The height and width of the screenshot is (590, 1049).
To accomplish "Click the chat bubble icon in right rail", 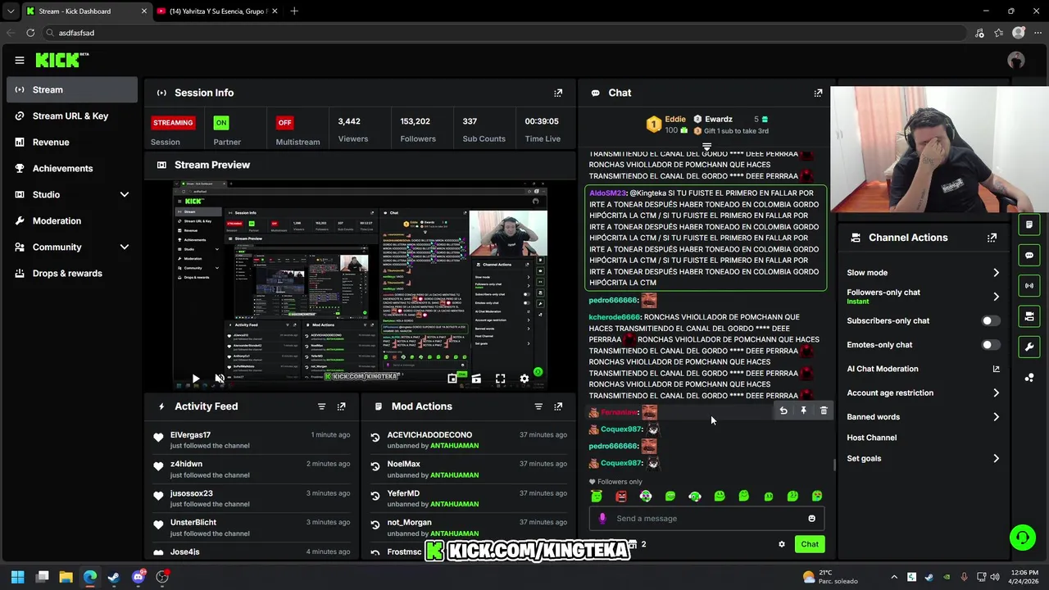I will click(1029, 255).
